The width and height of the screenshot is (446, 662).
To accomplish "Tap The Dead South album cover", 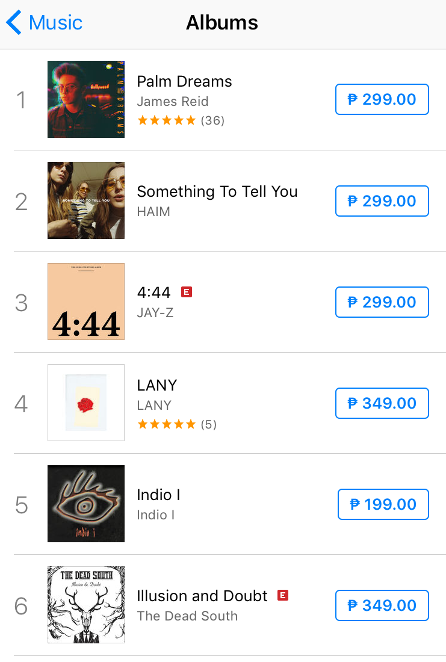I will 86,605.
